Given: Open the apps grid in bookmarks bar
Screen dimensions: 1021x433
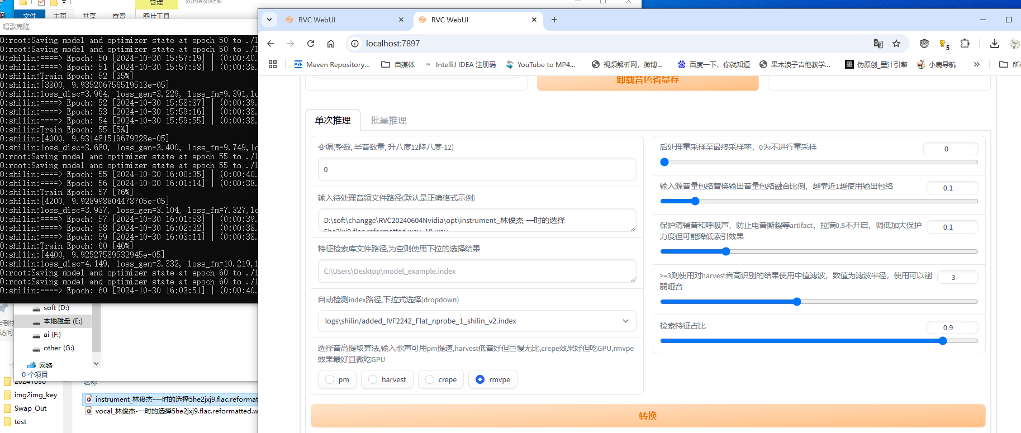Looking at the screenshot, I should (273, 64).
